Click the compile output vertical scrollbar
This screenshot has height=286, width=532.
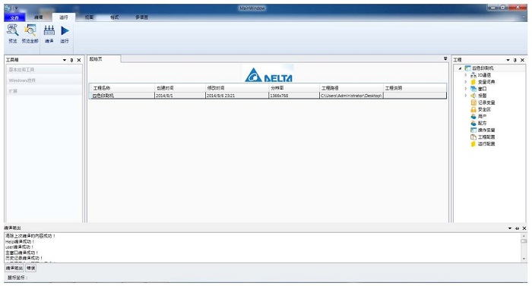pyautogui.click(x=524, y=247)
